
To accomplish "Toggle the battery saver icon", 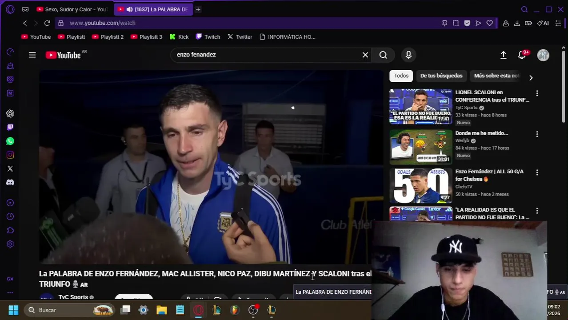I will click(528, 23).
